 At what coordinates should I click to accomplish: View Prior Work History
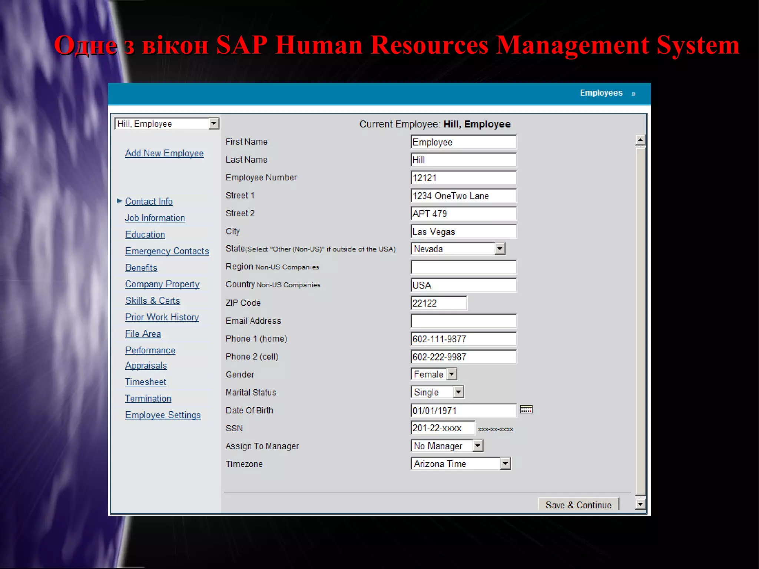click(162, 317)
